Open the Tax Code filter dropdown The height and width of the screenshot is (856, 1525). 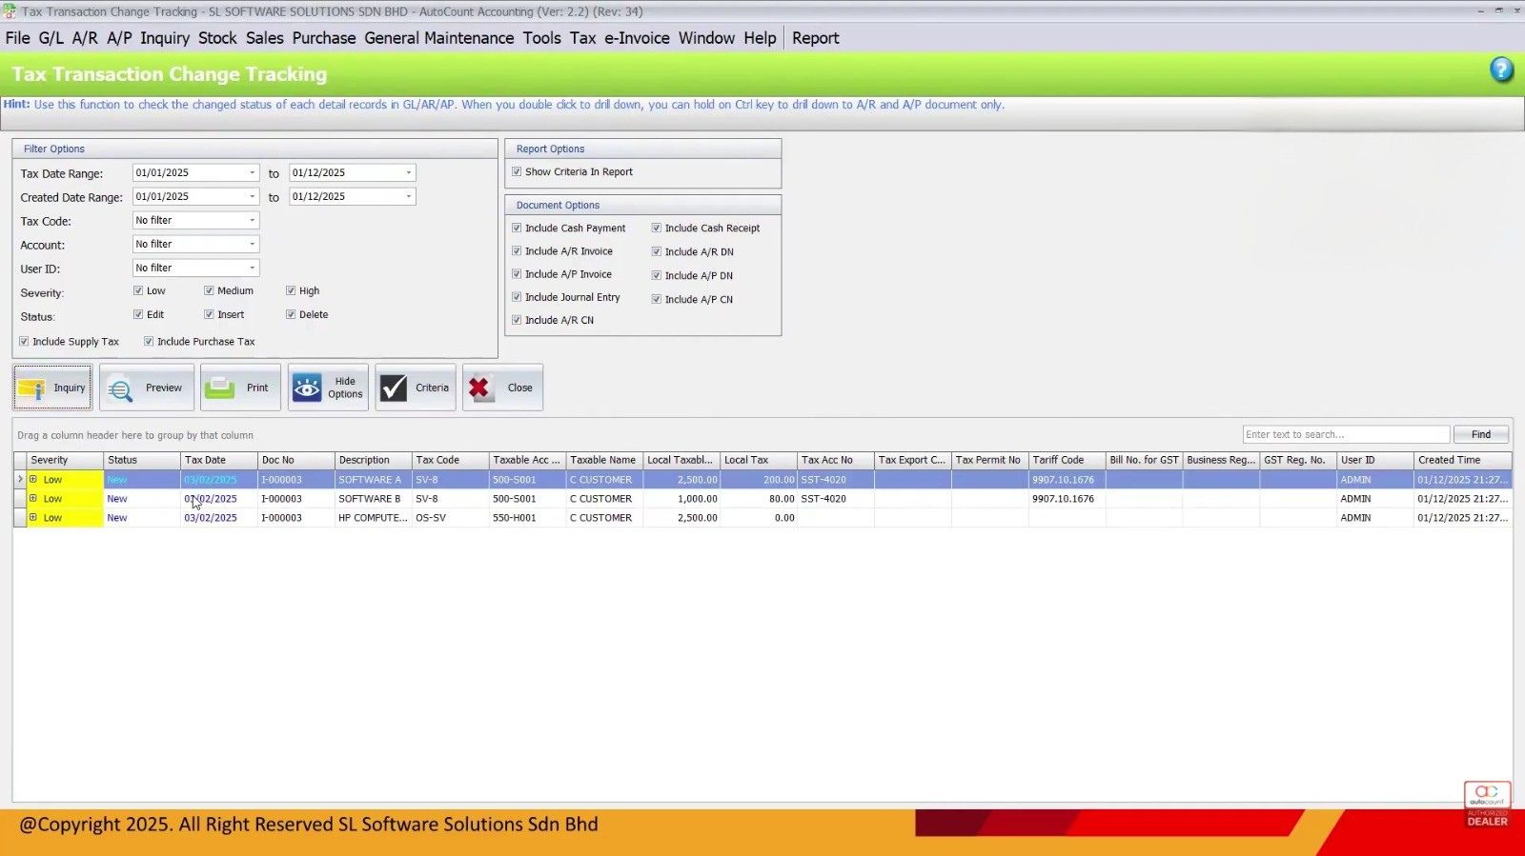click(x=252, y=221)
